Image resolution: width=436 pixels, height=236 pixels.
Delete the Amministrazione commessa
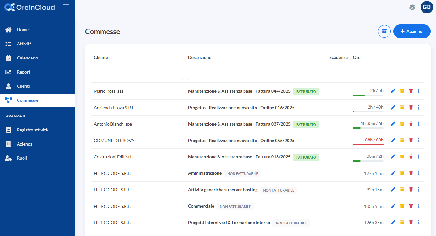(x=411, y=173)
